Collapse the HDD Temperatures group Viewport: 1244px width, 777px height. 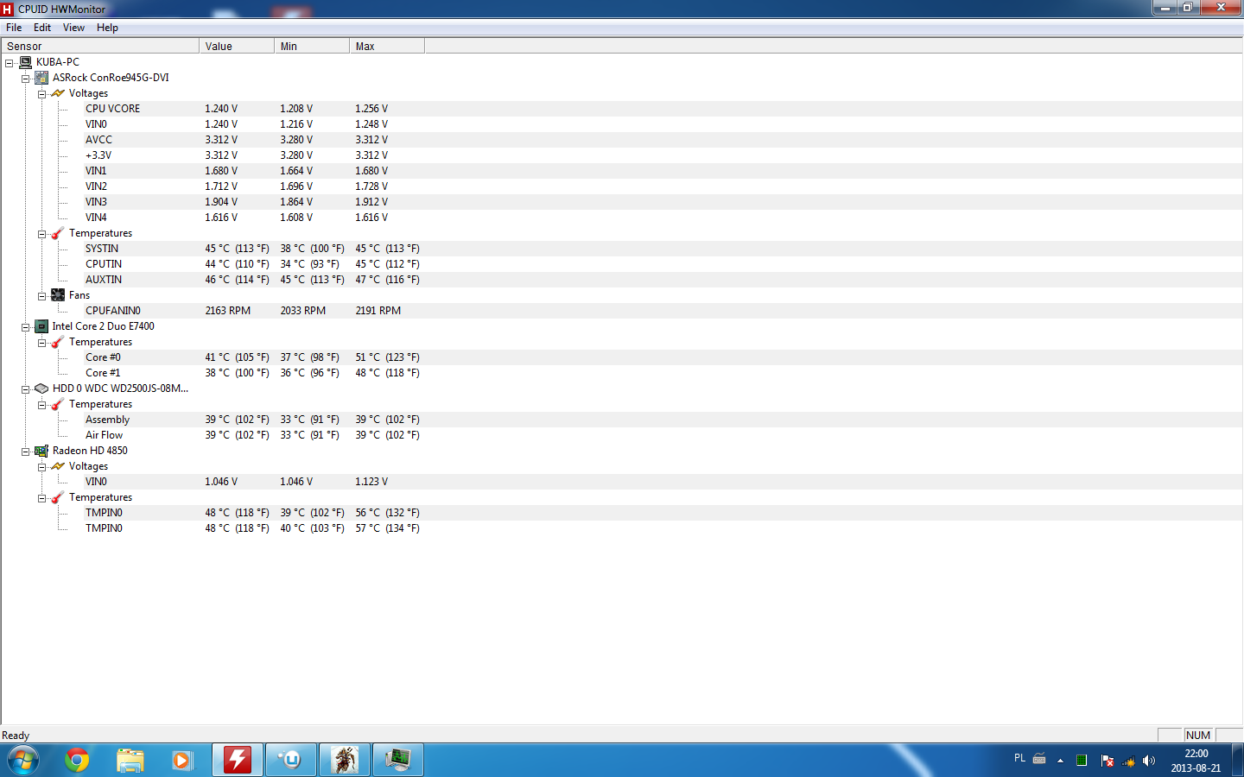(42, 405)
